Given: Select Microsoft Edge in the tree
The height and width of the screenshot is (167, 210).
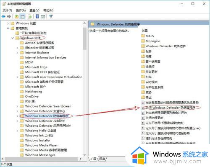Looking at the screenshot, I should [36, 67].
